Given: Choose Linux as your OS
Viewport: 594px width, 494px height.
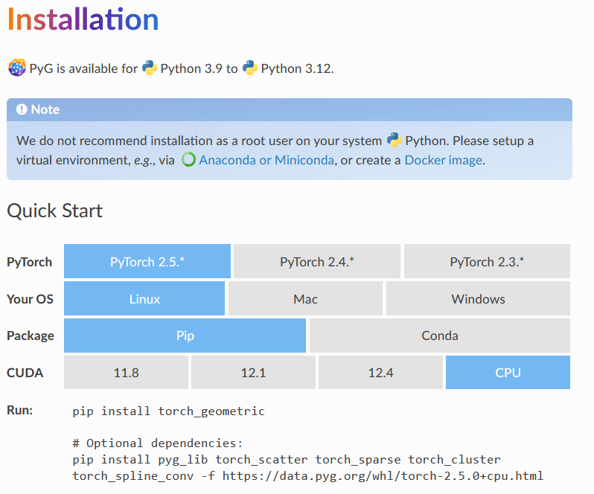Looking at the screenshot, I should click(x=144, y=298).
